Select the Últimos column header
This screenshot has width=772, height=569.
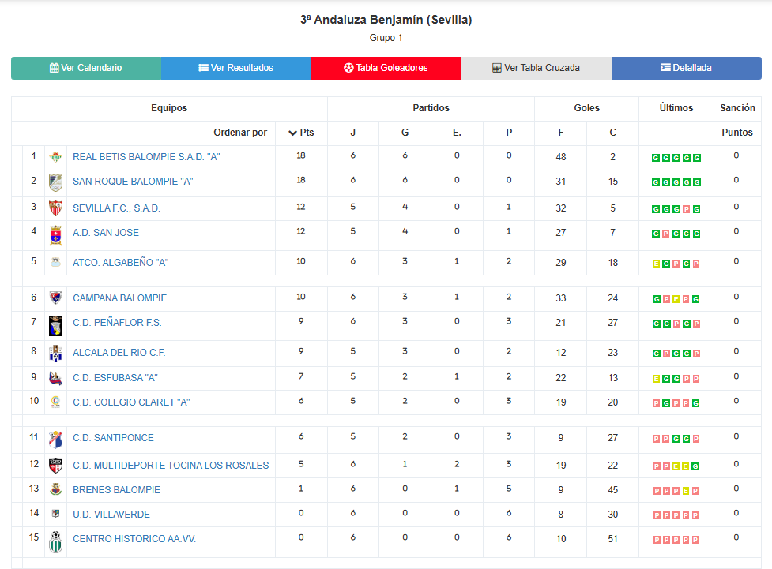pyautogui.click(x=676, y=108)
